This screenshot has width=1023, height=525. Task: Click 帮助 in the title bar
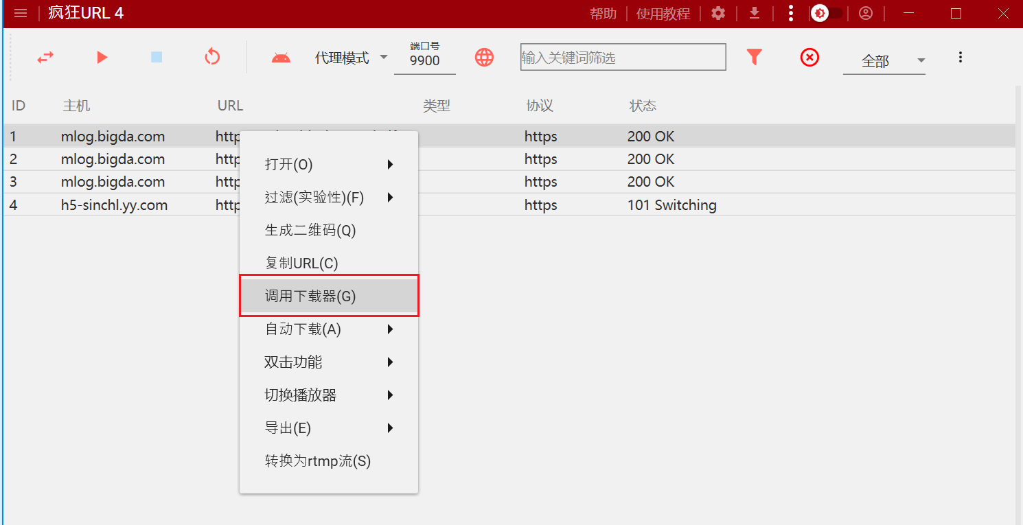(x=603, y=13)
